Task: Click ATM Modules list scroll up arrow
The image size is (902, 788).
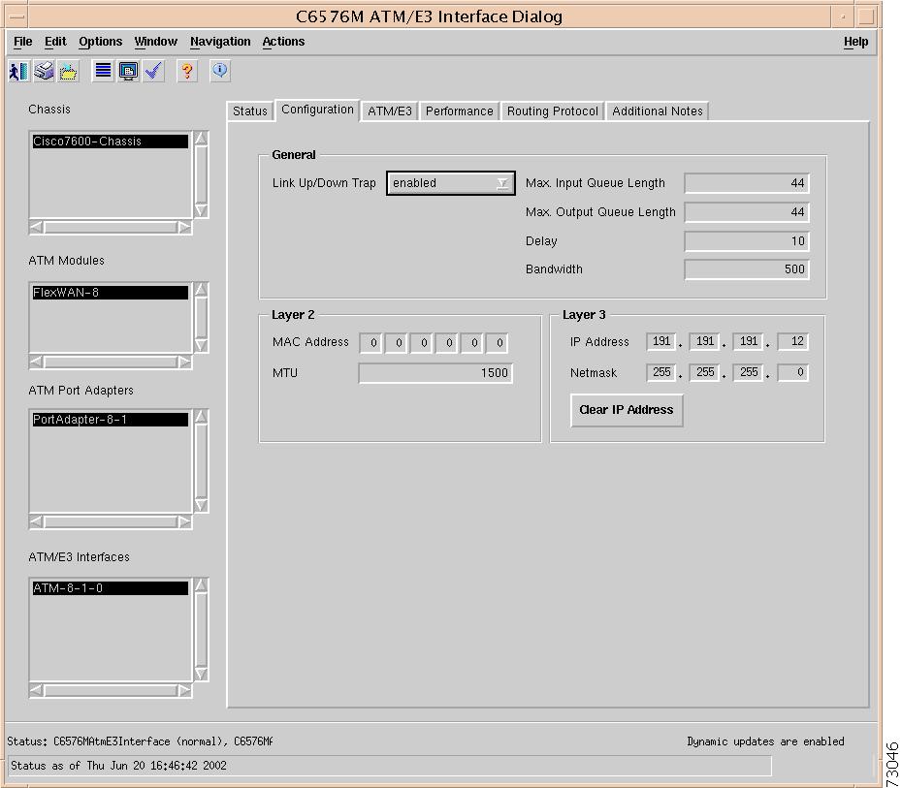Action: (x=201, y=289)
